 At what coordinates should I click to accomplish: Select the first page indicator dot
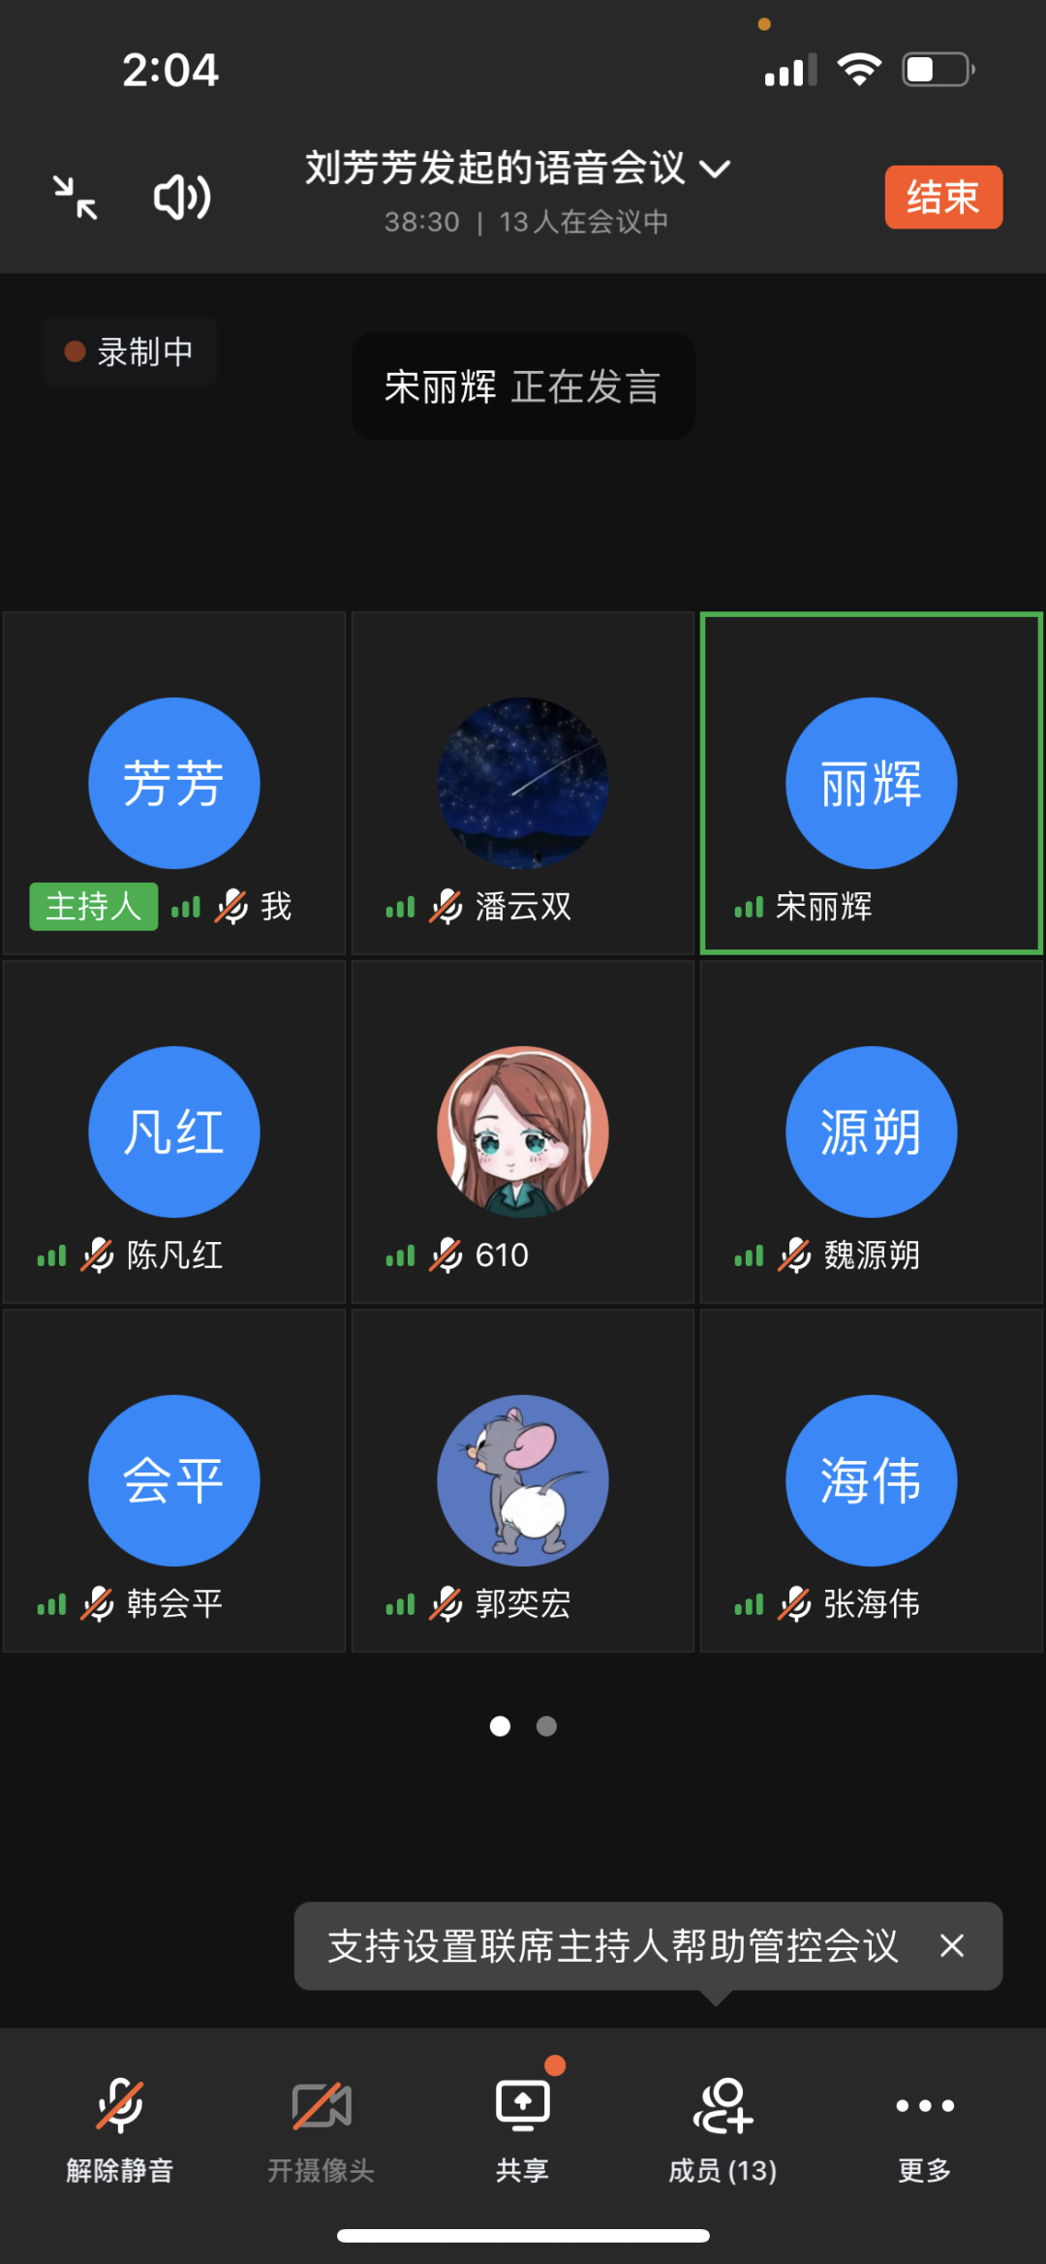click(500, 1726)
